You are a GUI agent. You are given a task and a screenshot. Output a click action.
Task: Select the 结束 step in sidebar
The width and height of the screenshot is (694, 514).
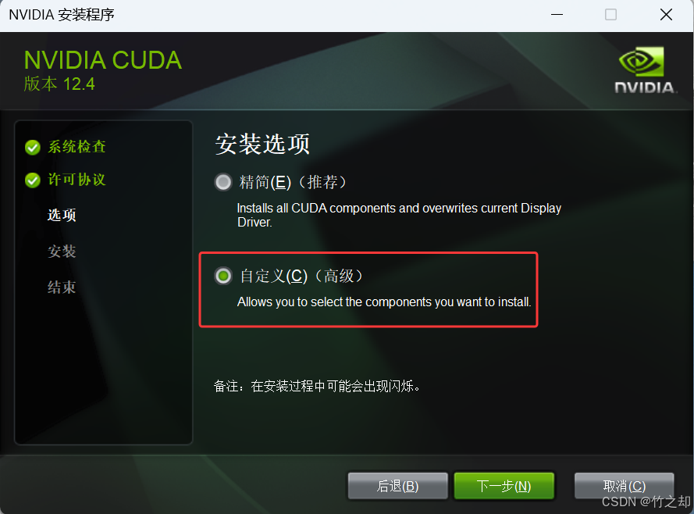click(x=62, y=287)
